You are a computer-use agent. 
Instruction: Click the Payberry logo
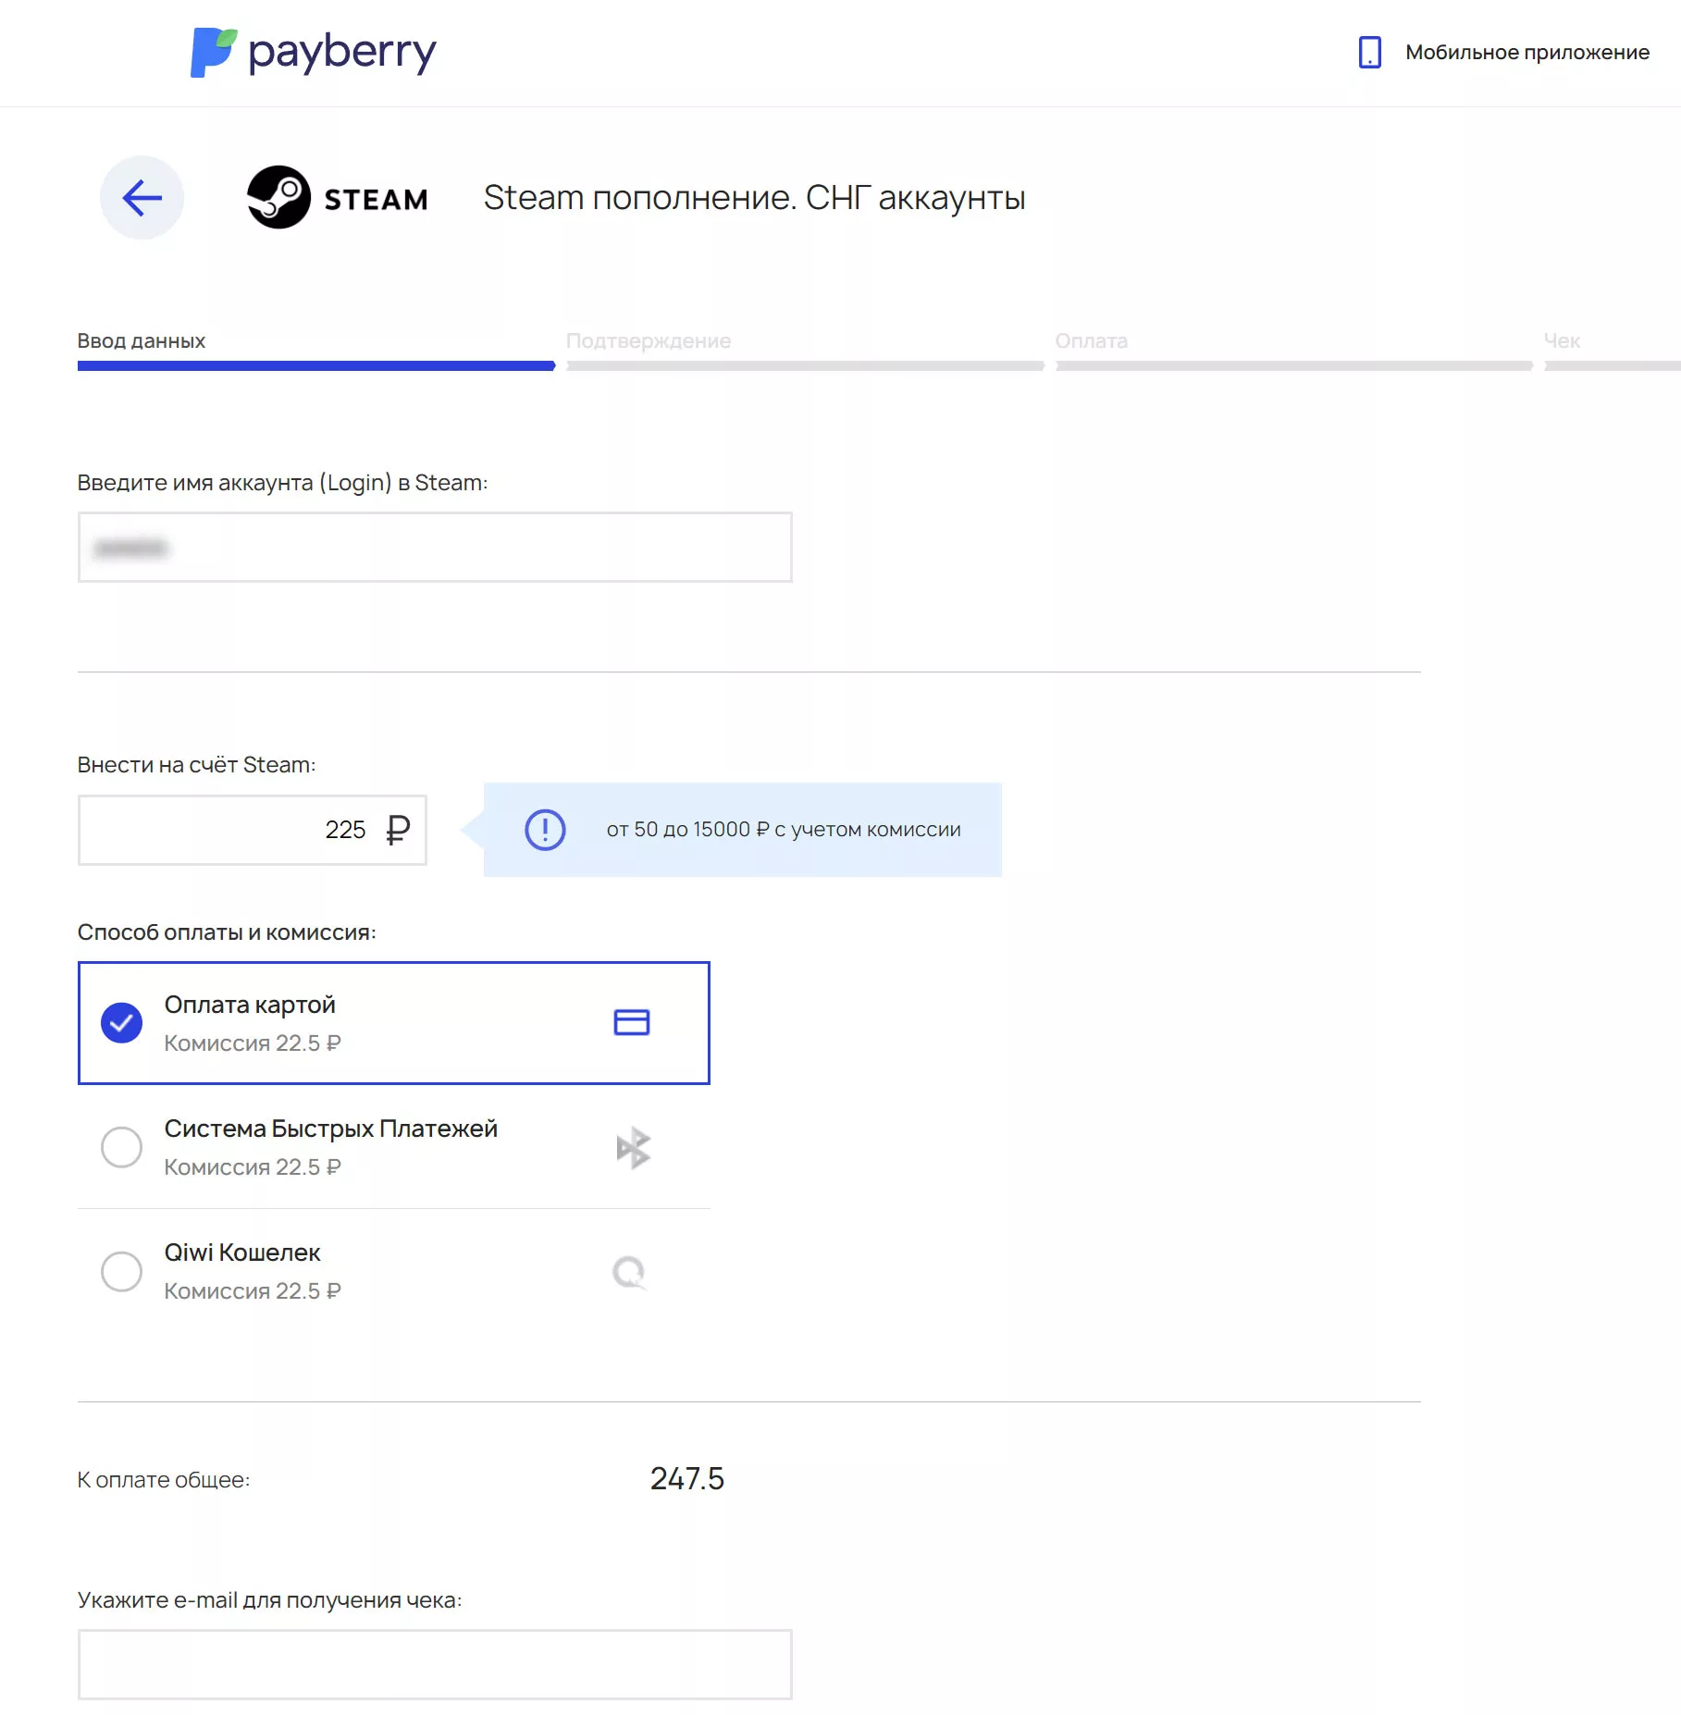[313, 53]
